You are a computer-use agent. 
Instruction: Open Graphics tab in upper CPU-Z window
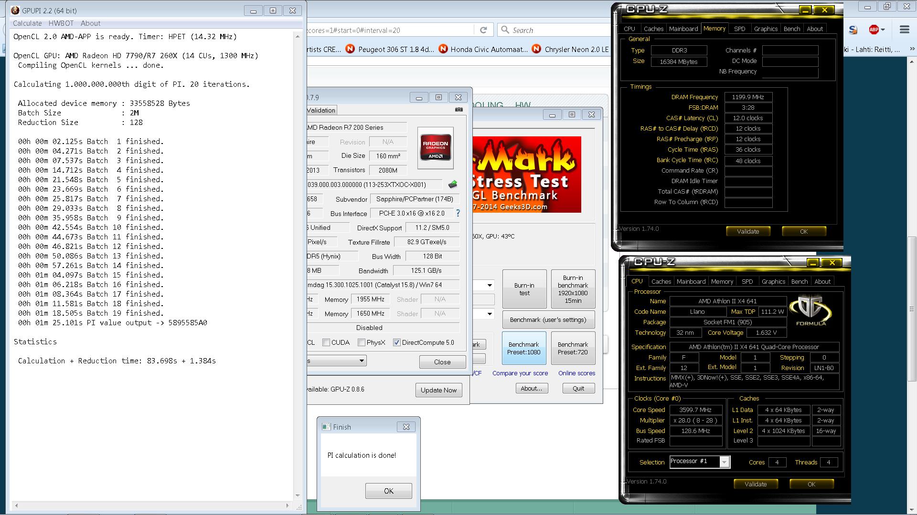(x=766, y=29)
